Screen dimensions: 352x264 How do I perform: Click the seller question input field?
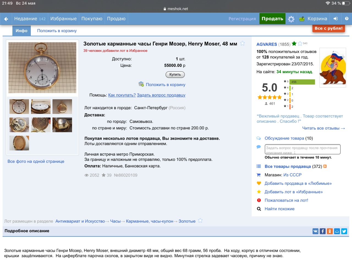coord(302,149)
